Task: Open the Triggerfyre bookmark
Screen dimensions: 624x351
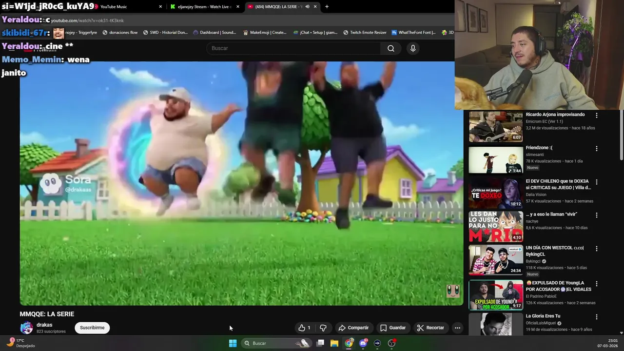Action: [x=80, y=33]
